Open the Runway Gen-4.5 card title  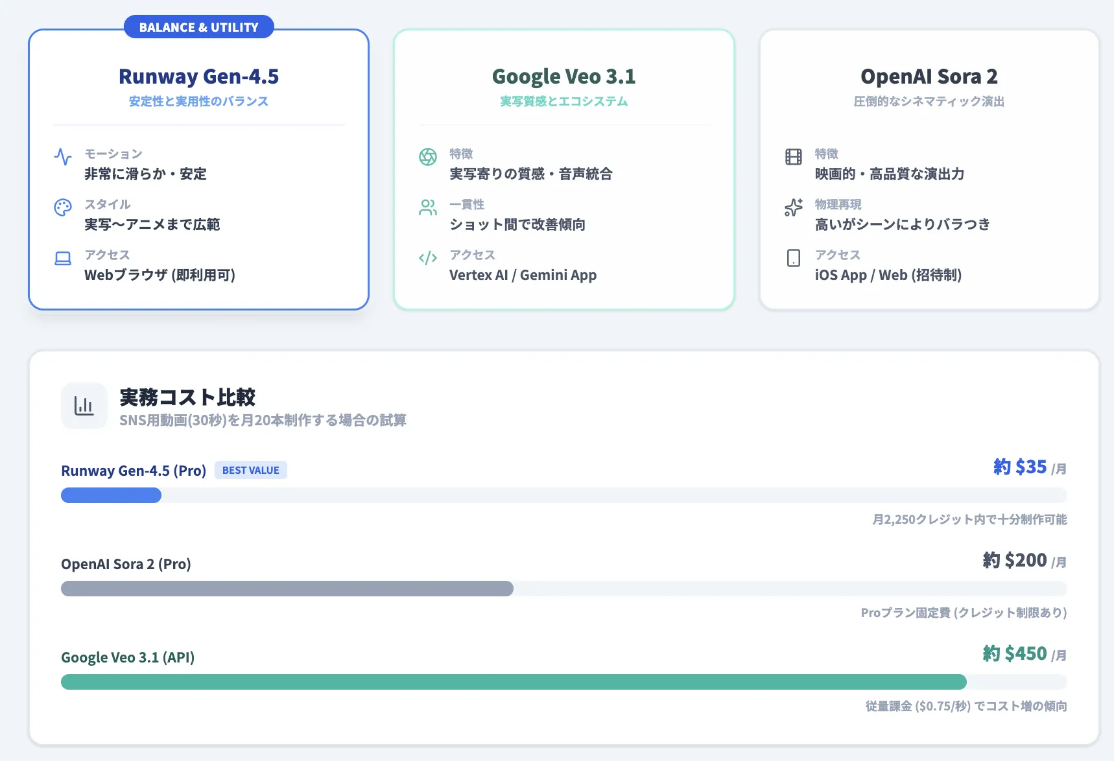[198, 76]
